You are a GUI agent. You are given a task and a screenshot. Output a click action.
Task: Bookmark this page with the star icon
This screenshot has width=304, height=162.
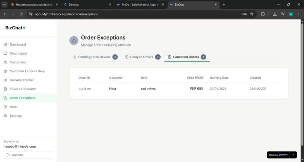click(252, 14)
